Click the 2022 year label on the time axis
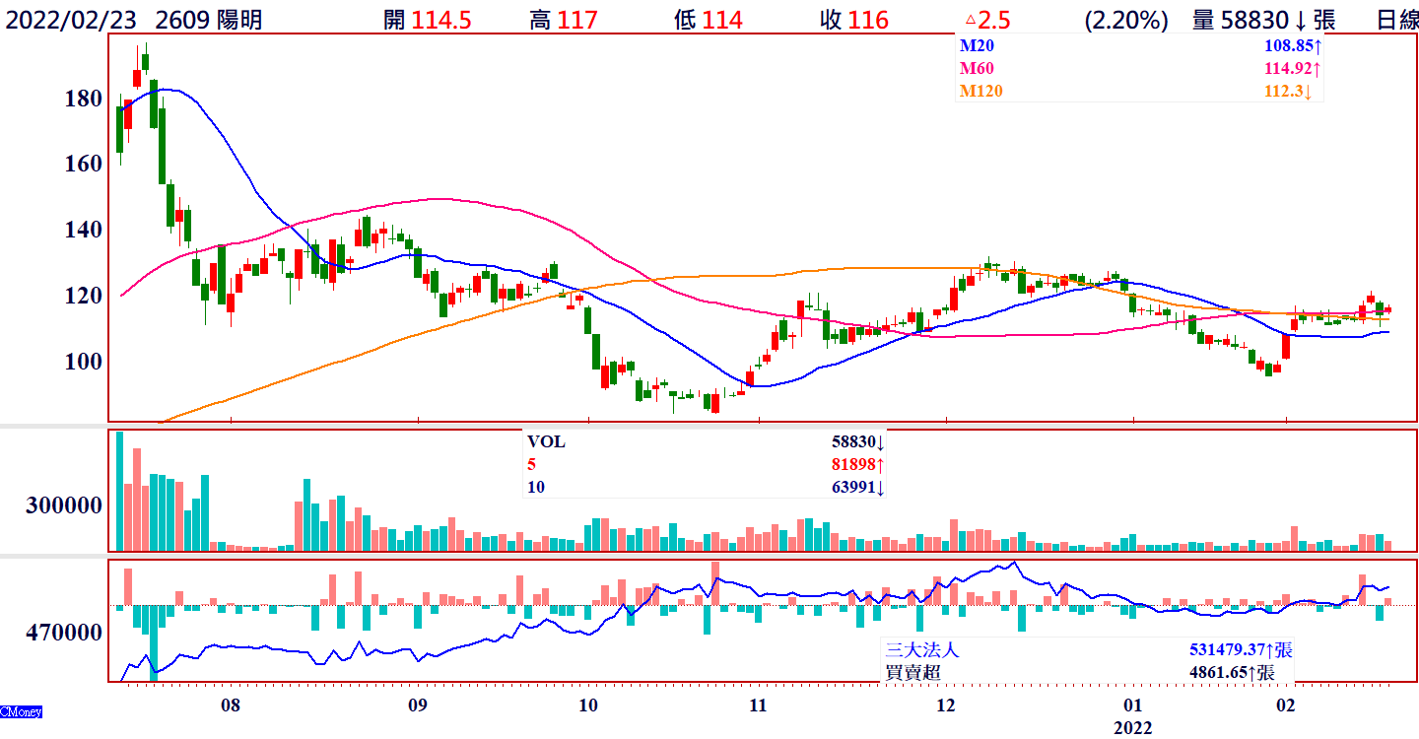The width and height of the screenshot is (1419, 739). point(1132,727)
